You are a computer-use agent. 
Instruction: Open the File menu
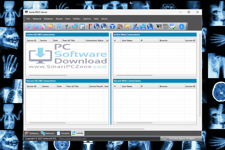click(x=28, y=19)
